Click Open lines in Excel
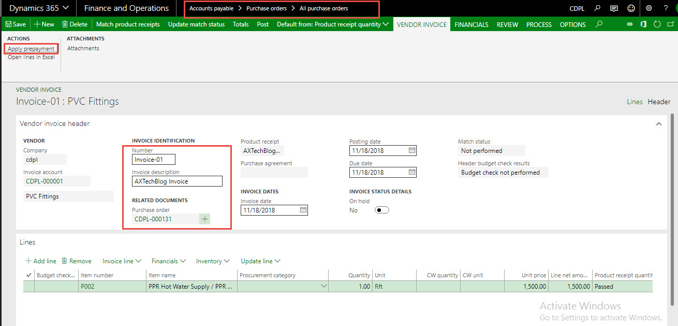 [x=31, y=57]
